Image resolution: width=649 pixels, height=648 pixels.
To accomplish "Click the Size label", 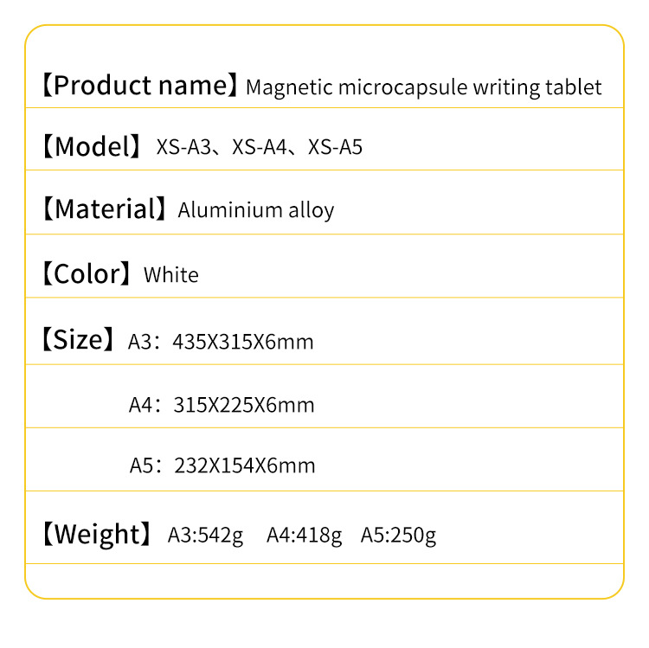I will [77, 340].
